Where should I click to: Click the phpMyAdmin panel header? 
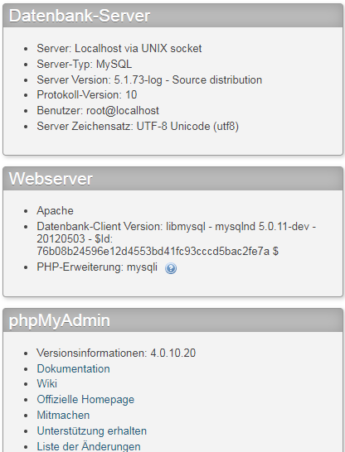172,320
